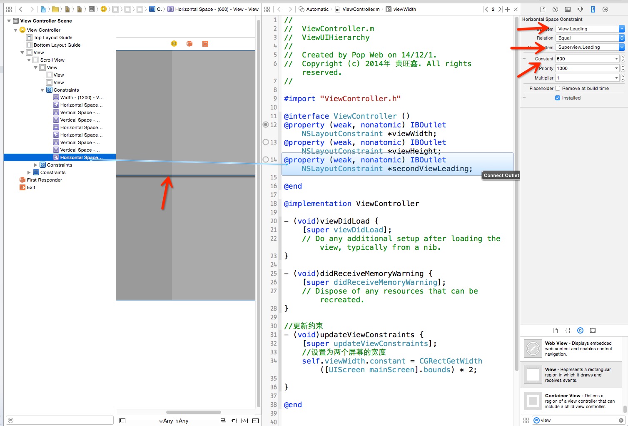Click outlet circle for viewHeight line 13
Screen dimensions: 628x426
266,142
